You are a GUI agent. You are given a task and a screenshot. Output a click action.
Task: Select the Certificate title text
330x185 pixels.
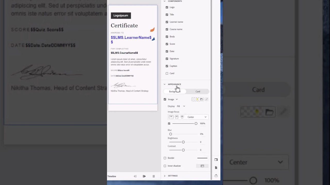124,25
